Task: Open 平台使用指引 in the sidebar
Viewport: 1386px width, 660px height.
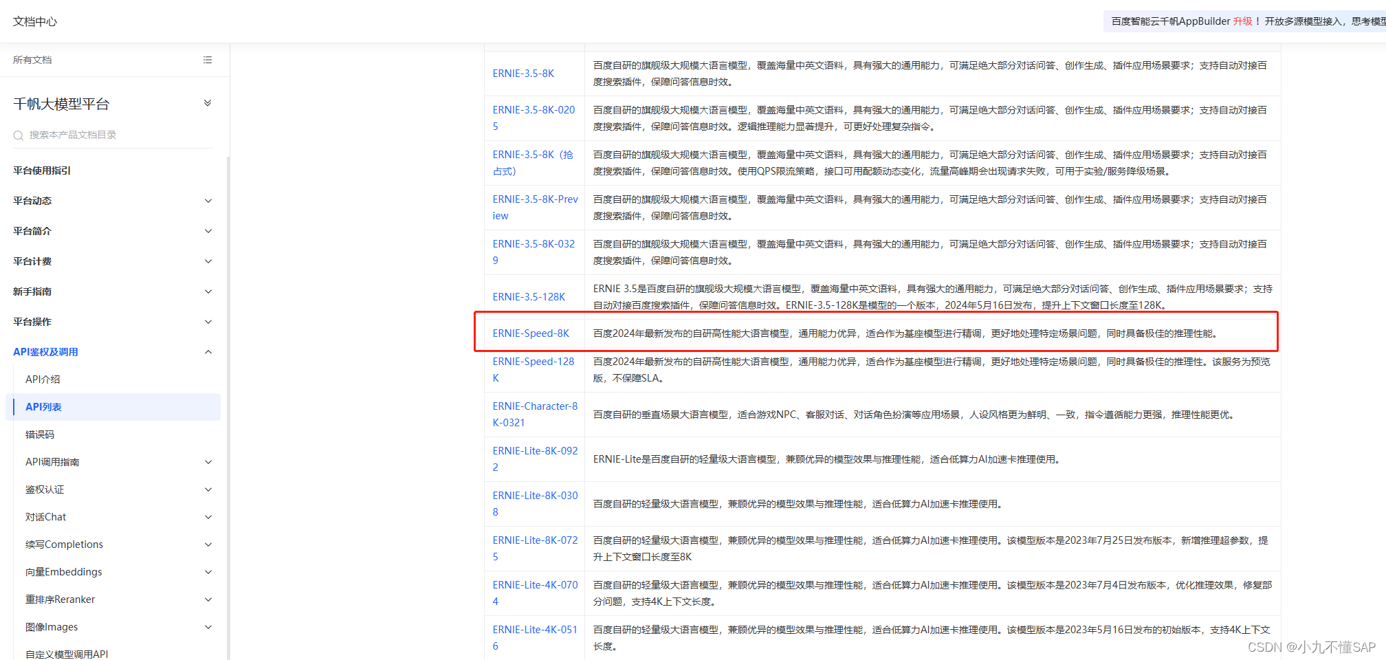Action: [x=42, y=170]
